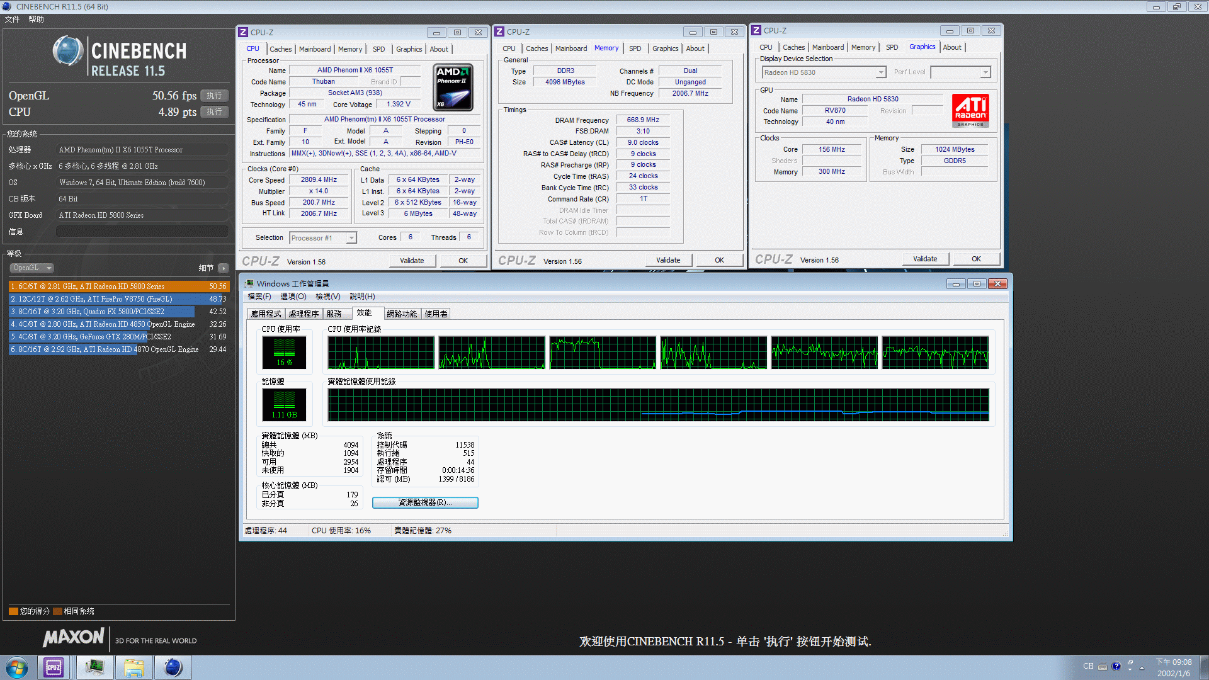The height and width of the screenshot is (680, 1209).
Task: Click the CH language indicator
Action: pyautogui.click(x=1088, y=666)
